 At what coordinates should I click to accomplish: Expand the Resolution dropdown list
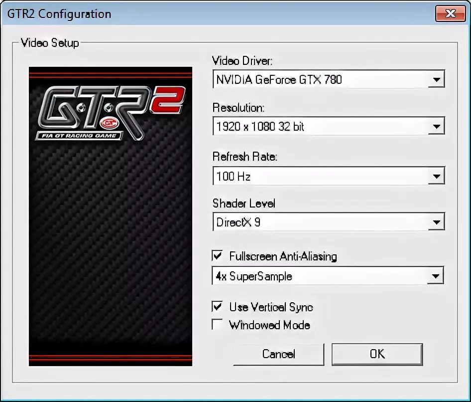(x=328, y=126)
